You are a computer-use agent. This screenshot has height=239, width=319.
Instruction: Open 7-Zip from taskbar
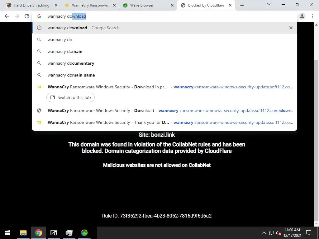coord(54,233)
